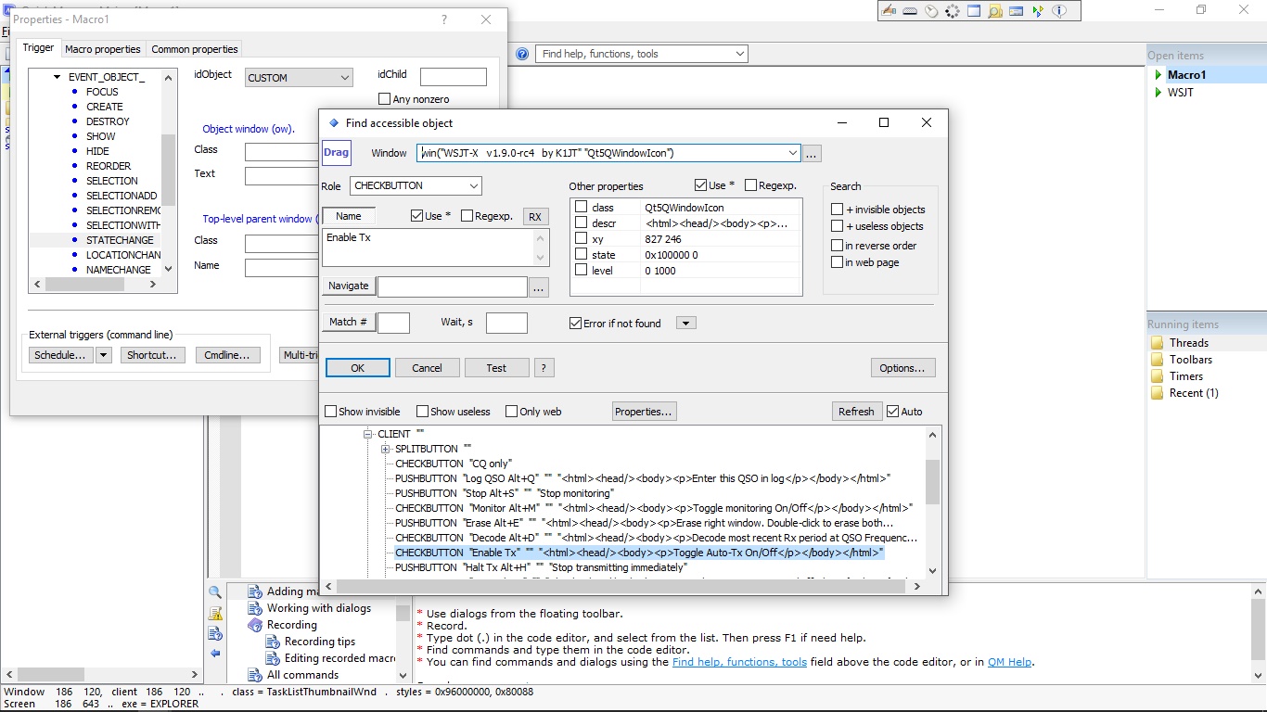This screenshot has width=1267, height=712.
Task: Click the wait spinner icon in floating toolbar
Action: pyautogui.click(x=953, y=11)
